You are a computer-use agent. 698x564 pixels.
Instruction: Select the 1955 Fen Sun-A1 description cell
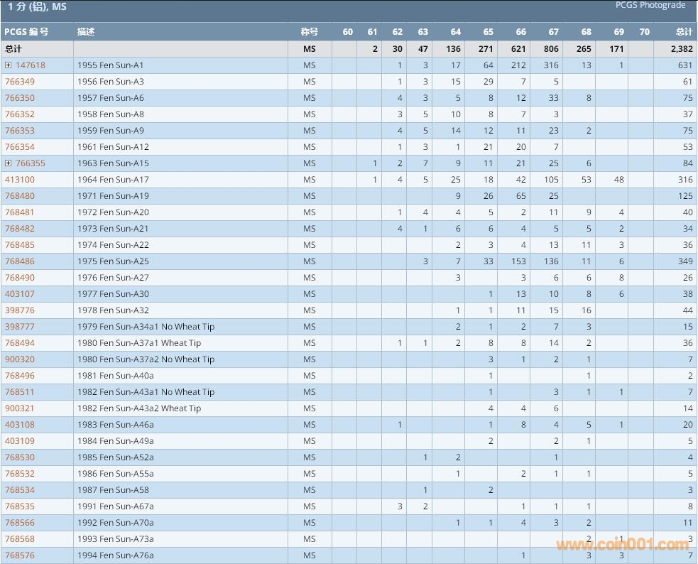pos(111,65)
